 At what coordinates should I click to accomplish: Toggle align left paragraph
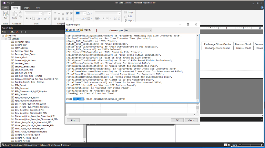[55, 18]
